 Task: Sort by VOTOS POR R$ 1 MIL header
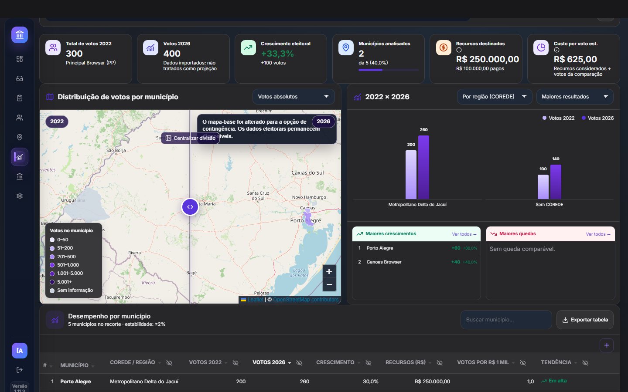483,362
